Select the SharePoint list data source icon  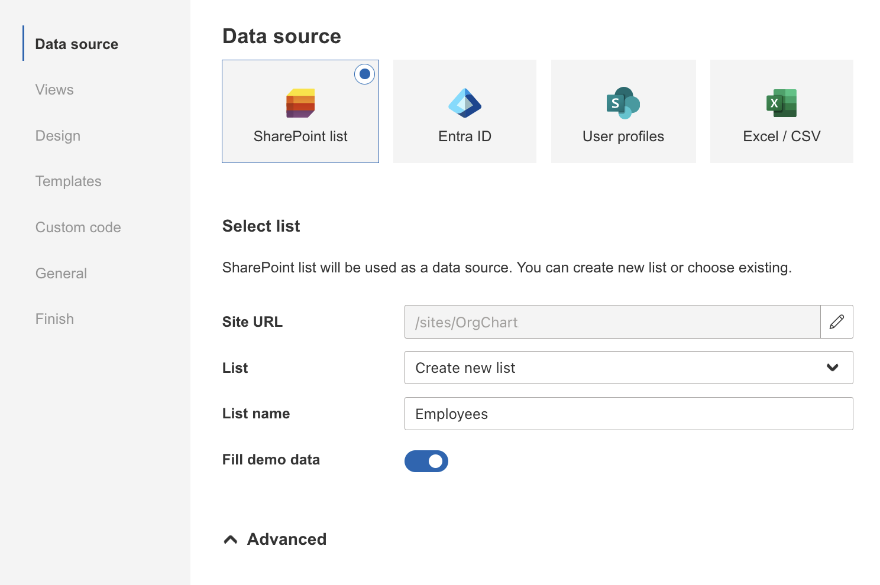pyautogui.click(x=300, y=111)
